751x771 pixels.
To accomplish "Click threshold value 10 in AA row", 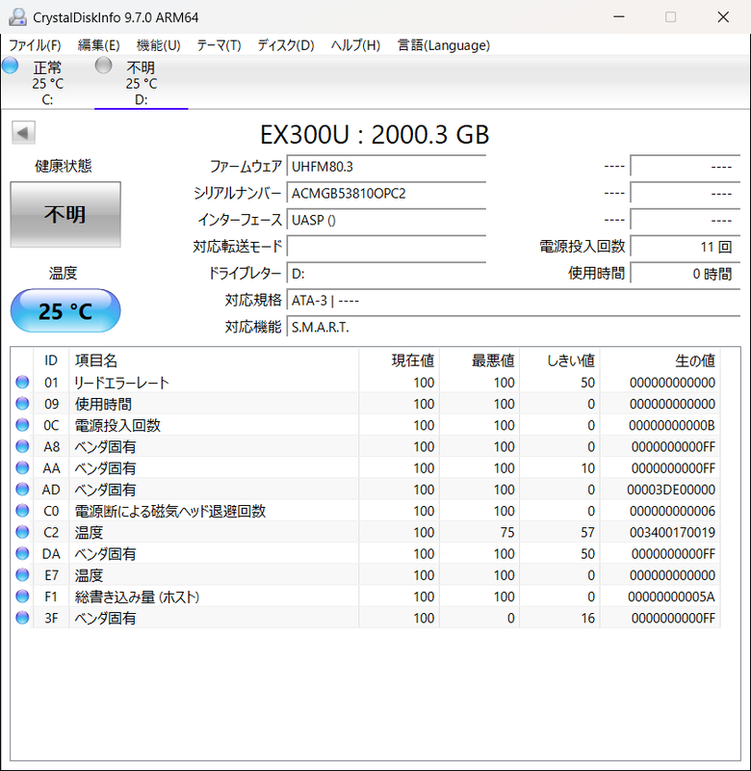I will coord(588,468).
